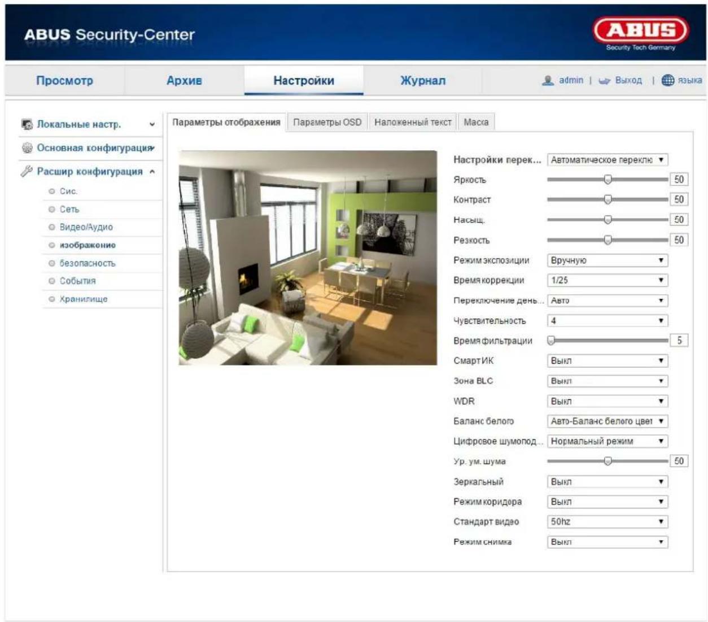Click the Насыщ. slider
Image resolution: width=708 pixels, height=622 pixels.
click(608, 220)
